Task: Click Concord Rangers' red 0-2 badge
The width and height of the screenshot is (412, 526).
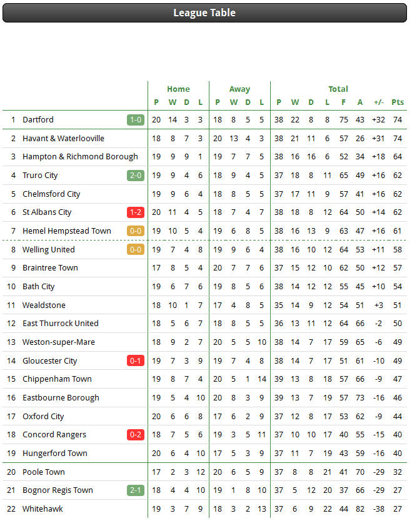Action: coord(136,435)
